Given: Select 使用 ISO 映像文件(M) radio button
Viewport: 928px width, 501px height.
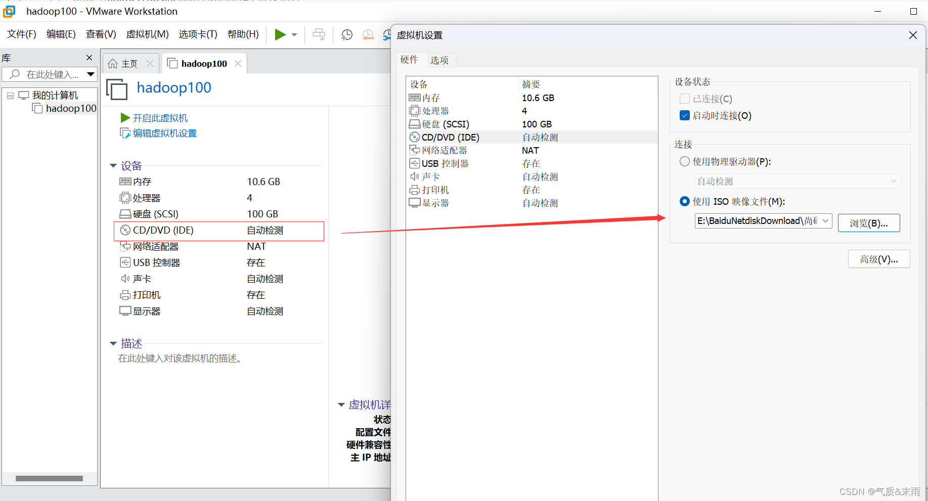Looking at the screenshot, I should [685, 201].
